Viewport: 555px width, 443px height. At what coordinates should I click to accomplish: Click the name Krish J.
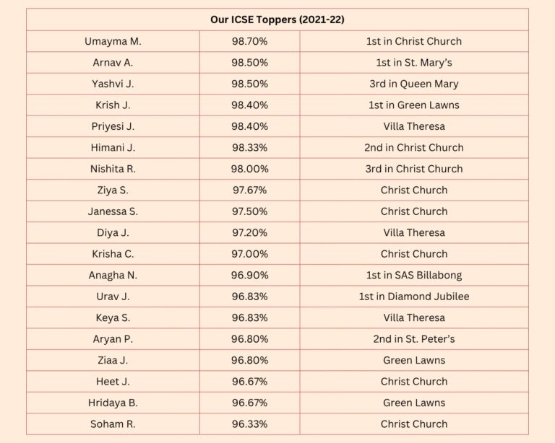[113, 105]
